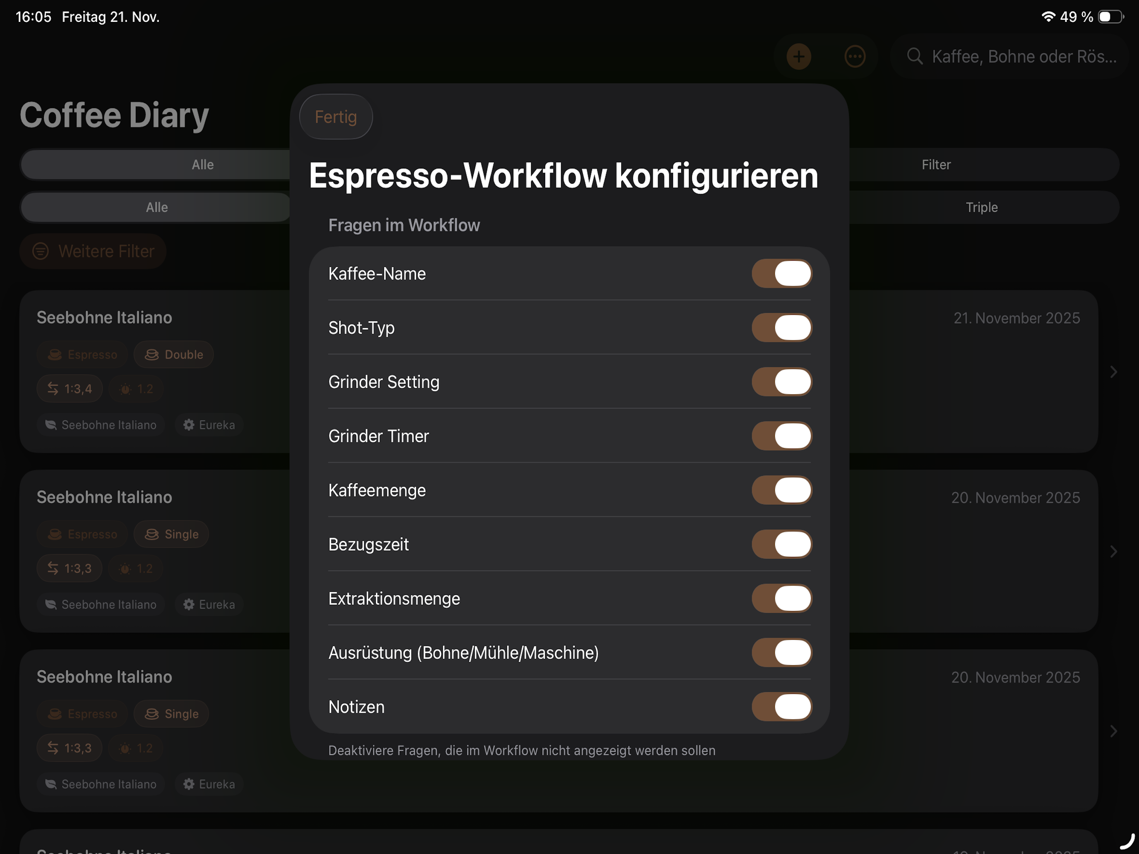Switch to the Filter segment
The width and height of the screenshot is (1139, 854).
(x=936, y=165)
